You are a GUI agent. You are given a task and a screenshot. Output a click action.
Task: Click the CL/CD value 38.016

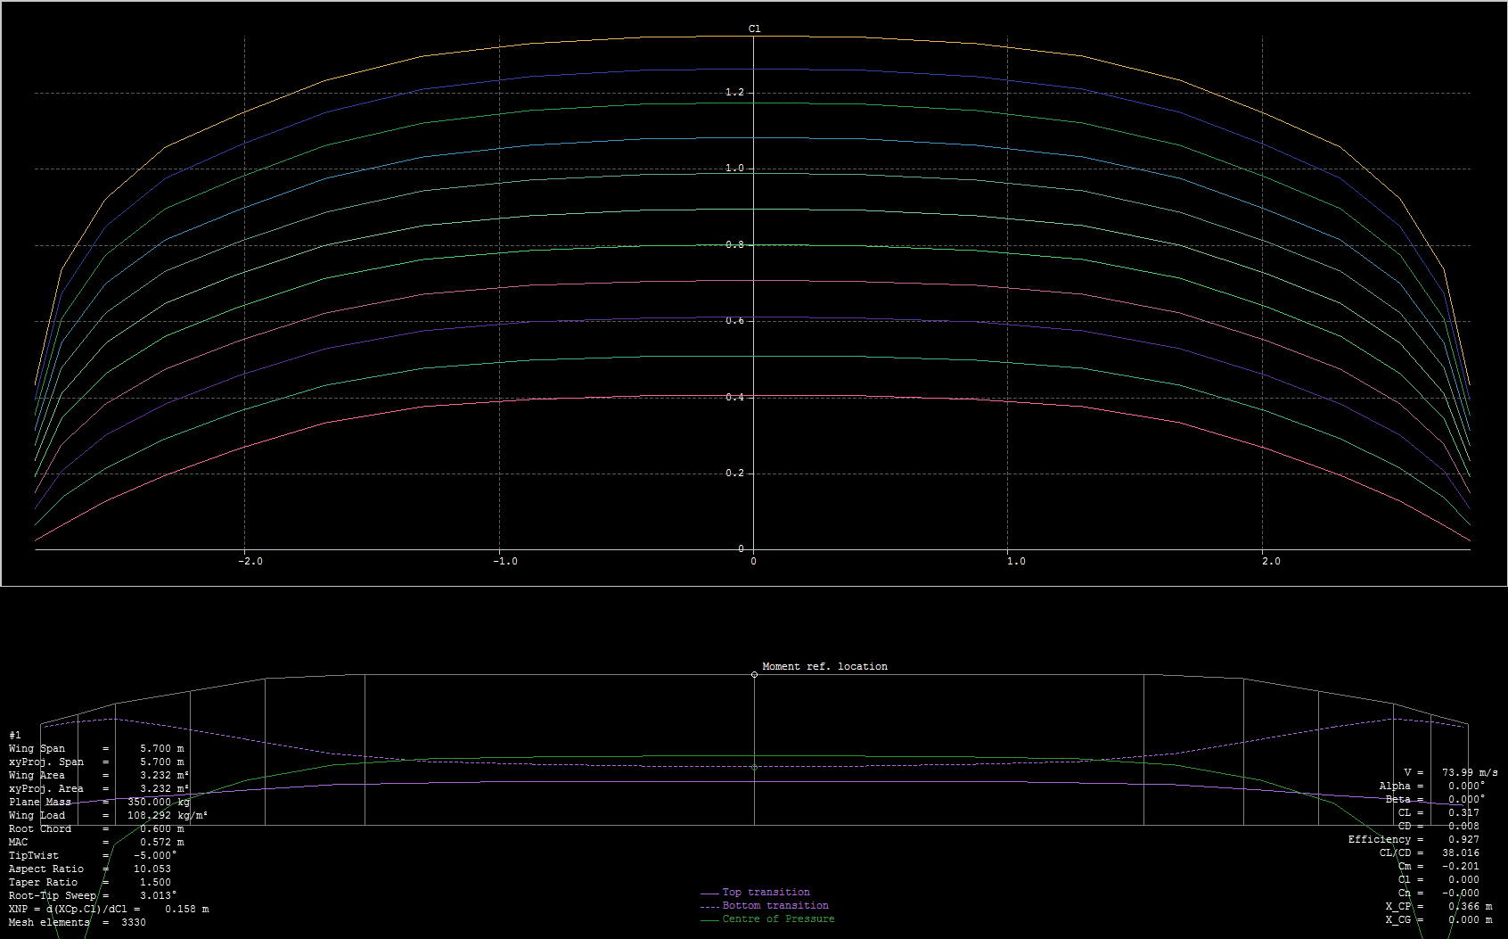[1460, 853]
